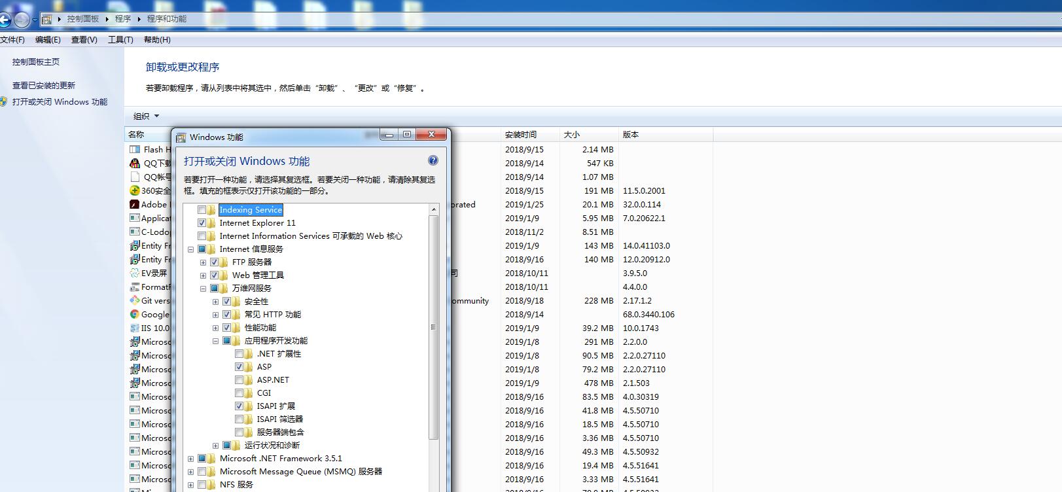This screenshot has height=492, width=1062.
Task: Select the Entity Framework icon for version 14.0.41103.0
Action: pyautogui.click(x=135, y=245)
